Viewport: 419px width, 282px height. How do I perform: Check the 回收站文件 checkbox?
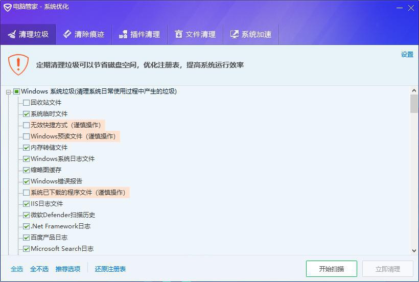coord(26,103)
